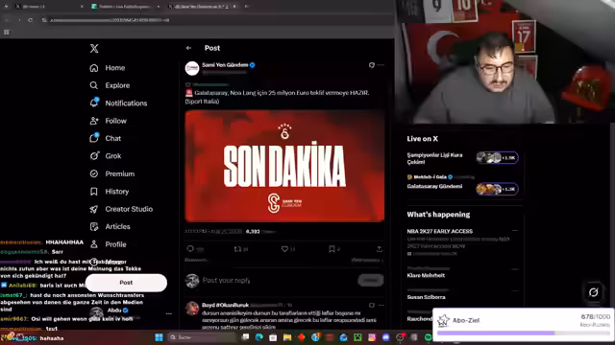The image size is (615, 345).
Task: Click the white Post button
Action: point(126,283)
